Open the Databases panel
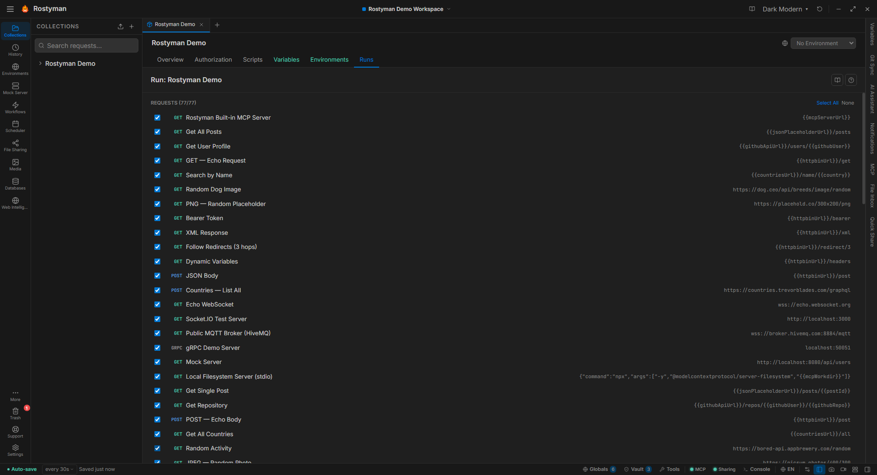Screen dimensions: 877x475 15,184
